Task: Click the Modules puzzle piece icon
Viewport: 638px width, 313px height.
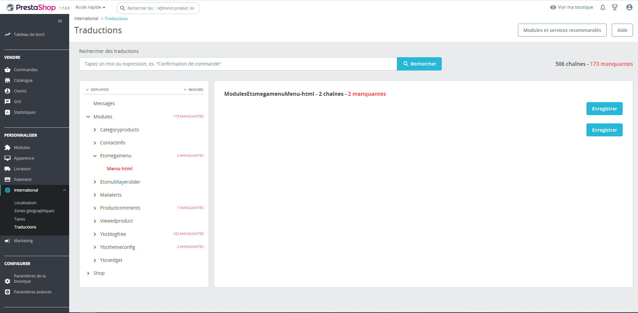Action: [7, 148]
